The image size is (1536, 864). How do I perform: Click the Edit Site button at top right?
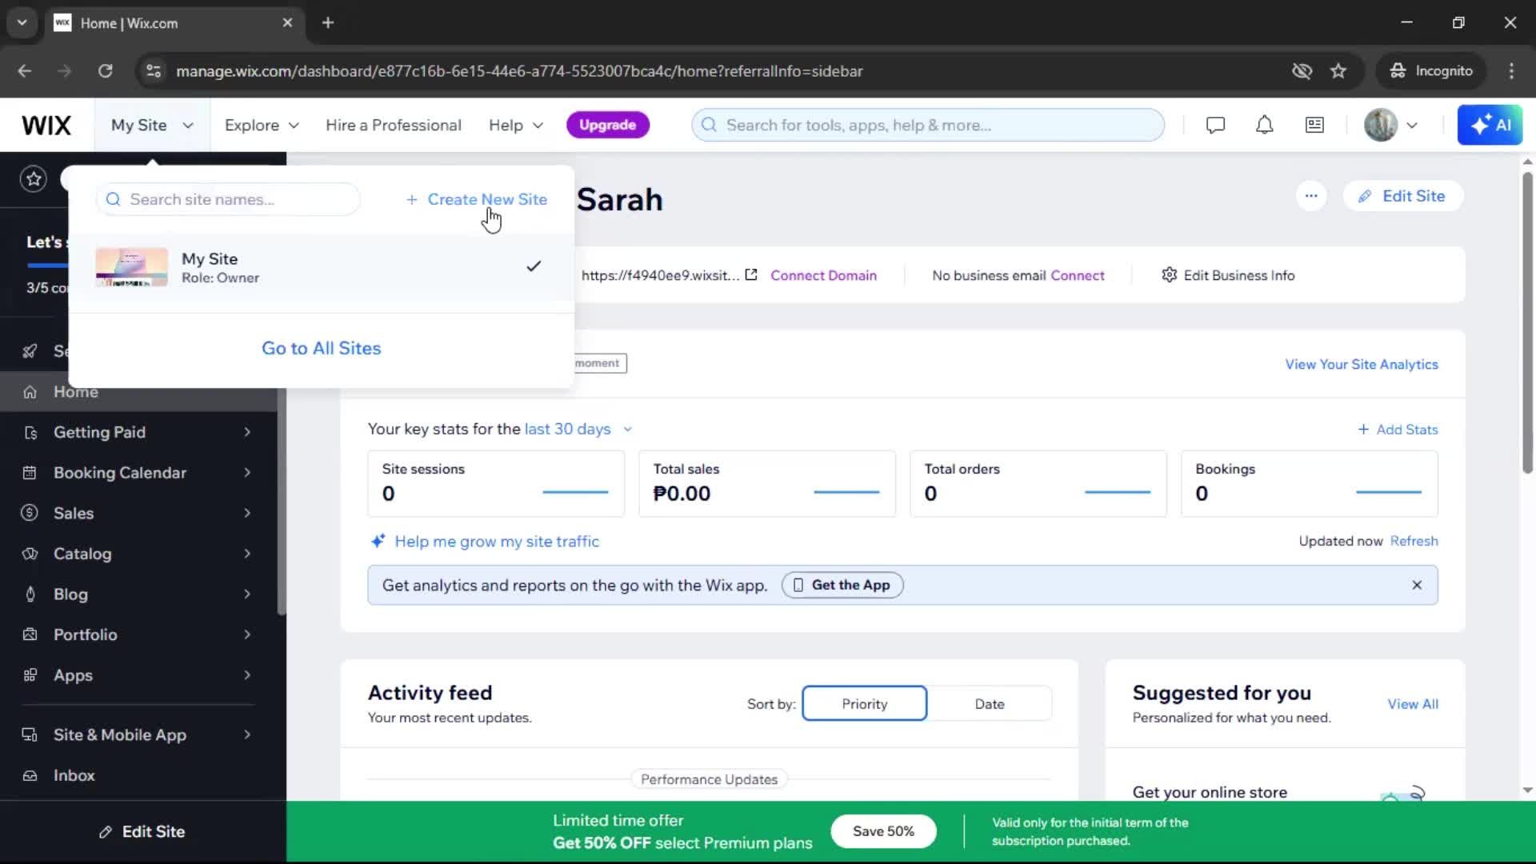click(1402, 196)
